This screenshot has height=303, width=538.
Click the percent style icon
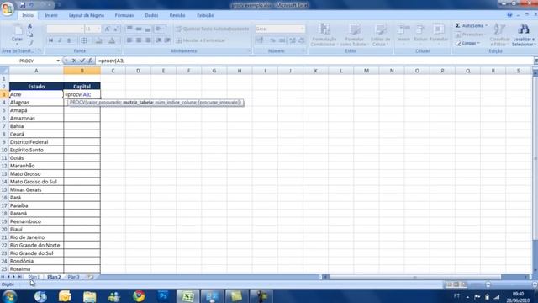272,40
